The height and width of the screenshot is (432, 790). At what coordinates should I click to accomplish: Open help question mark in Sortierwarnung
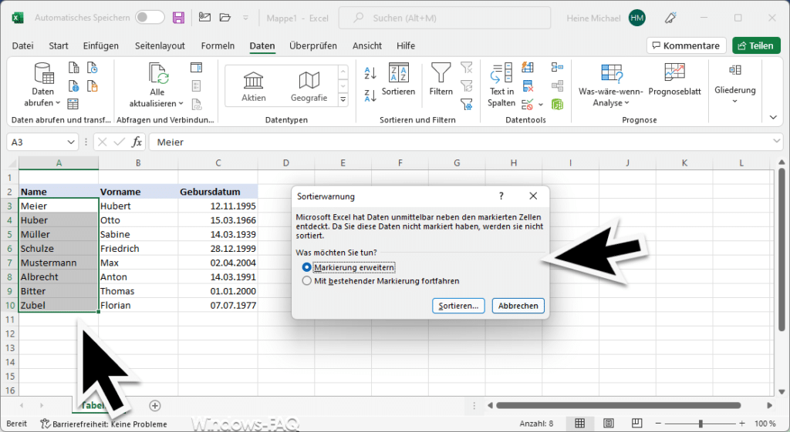click(501, 196)
